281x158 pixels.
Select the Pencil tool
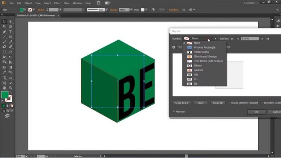[x=11, y=42]
